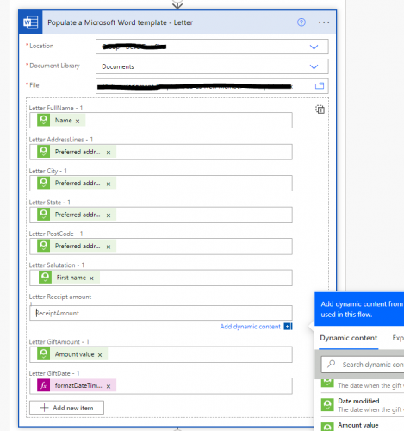Select the Dynamic content tab
This screenshot has width=404, height=431.
click(x=348, y=338)
